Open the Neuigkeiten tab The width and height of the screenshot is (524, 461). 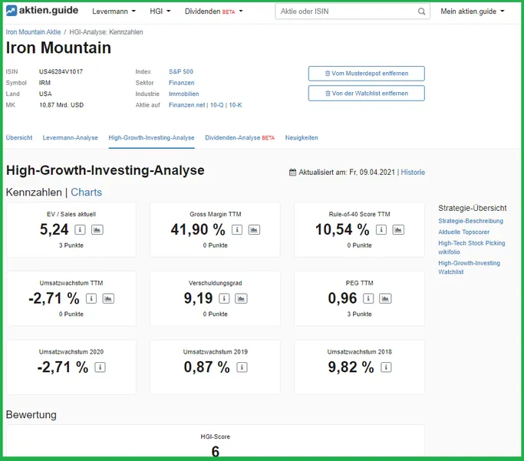pyautogui.click(x=302, y=137)
